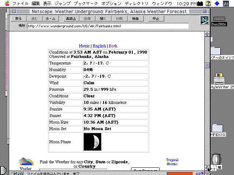
Task: Click the battery indicator in menu bar
Action: click(x=200, y=4)
